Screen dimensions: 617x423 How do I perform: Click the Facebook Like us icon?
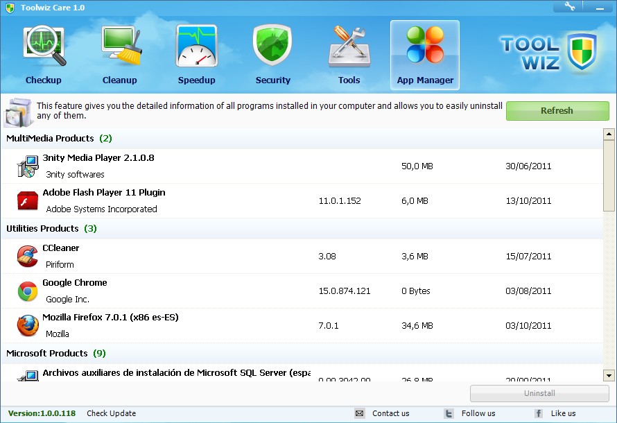(539, 413)
